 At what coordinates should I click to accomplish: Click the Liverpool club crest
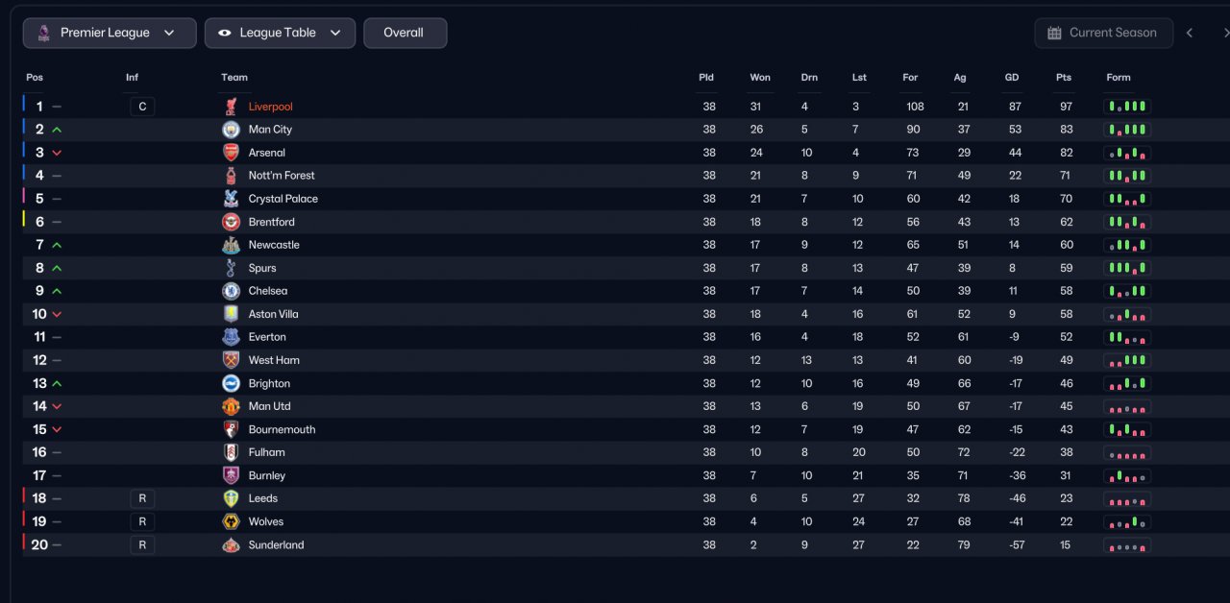click(231, 107)
